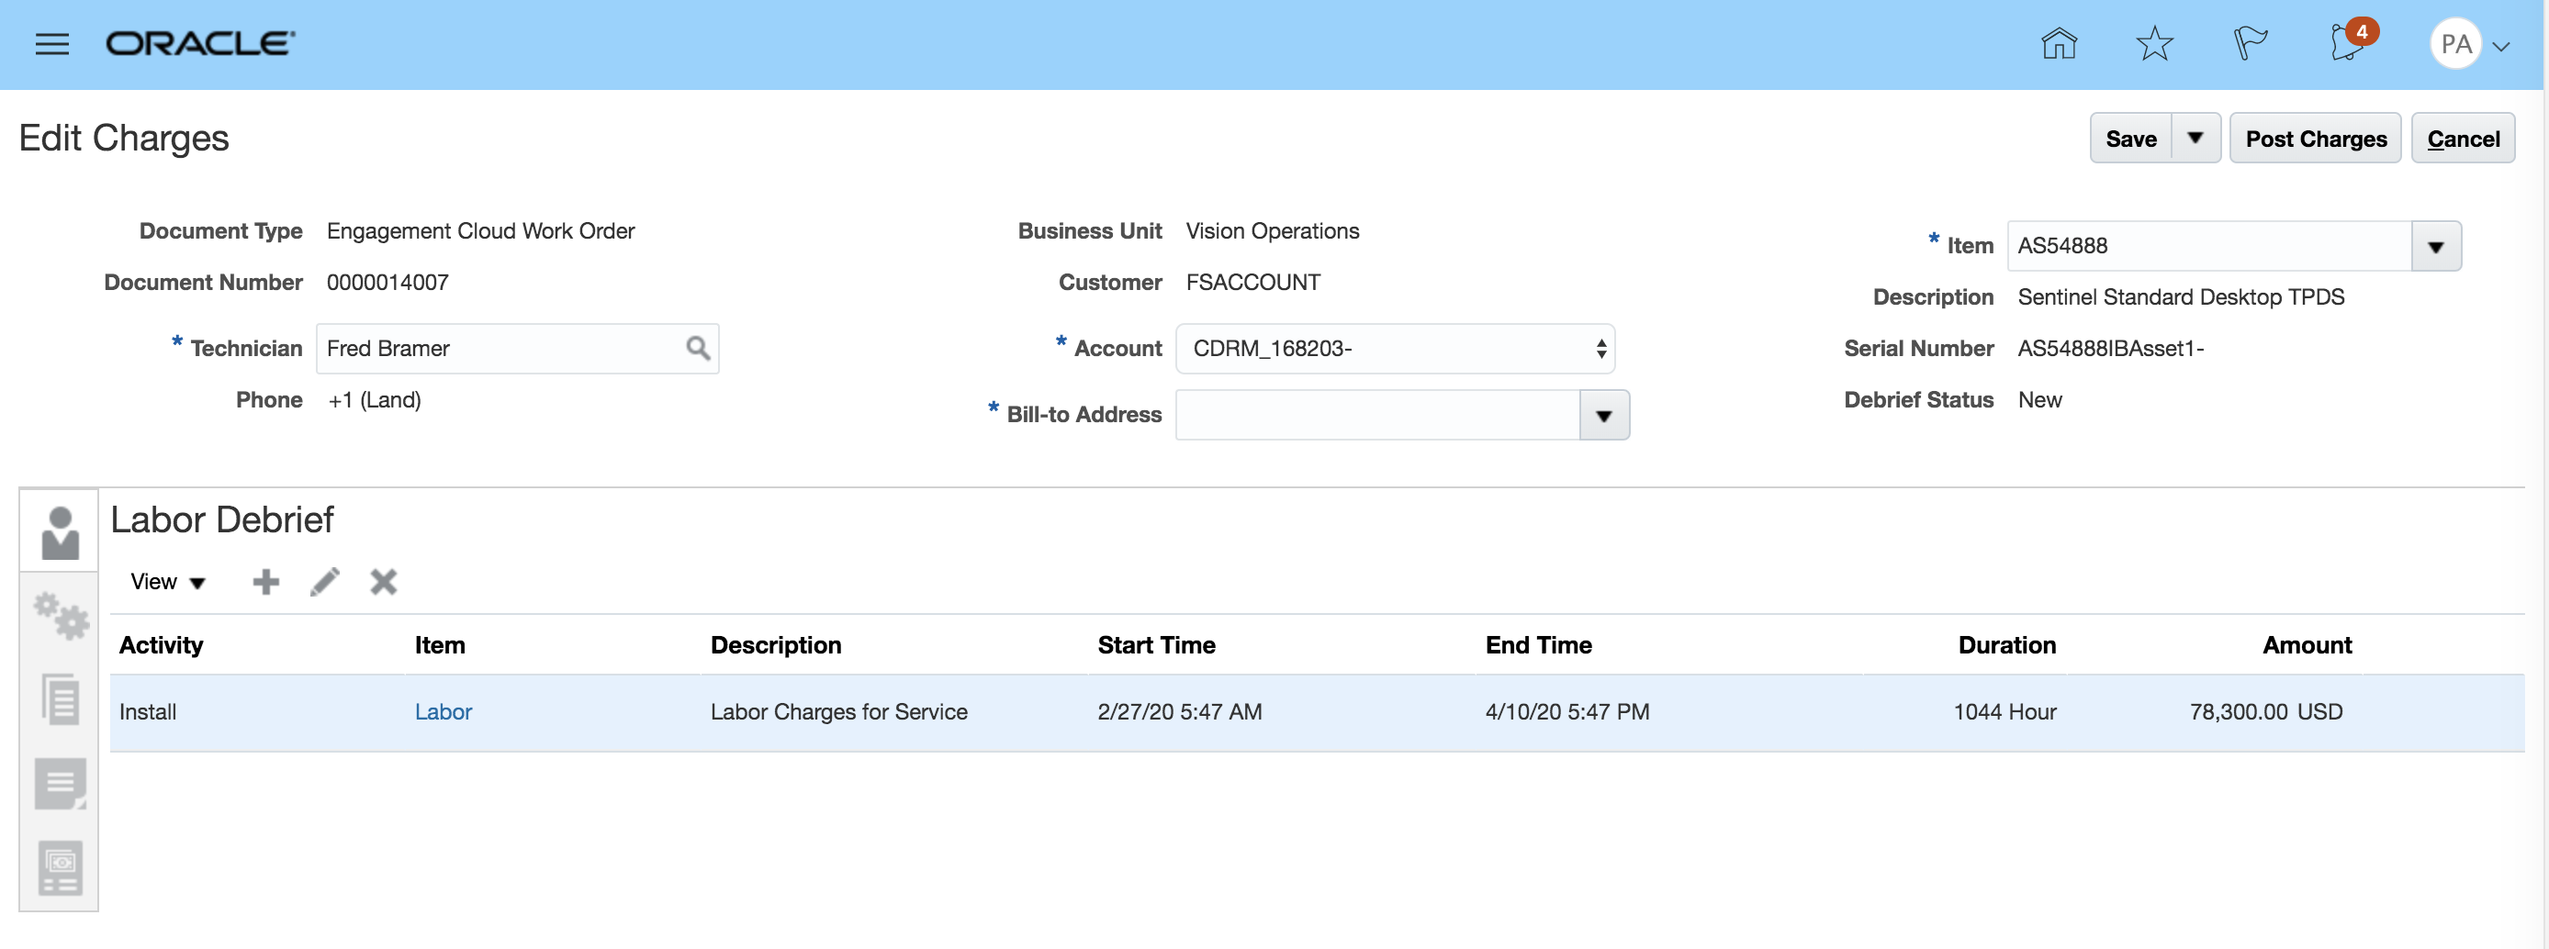Open Favorites star icon

pyautogui.click(x=2154, y=44)
